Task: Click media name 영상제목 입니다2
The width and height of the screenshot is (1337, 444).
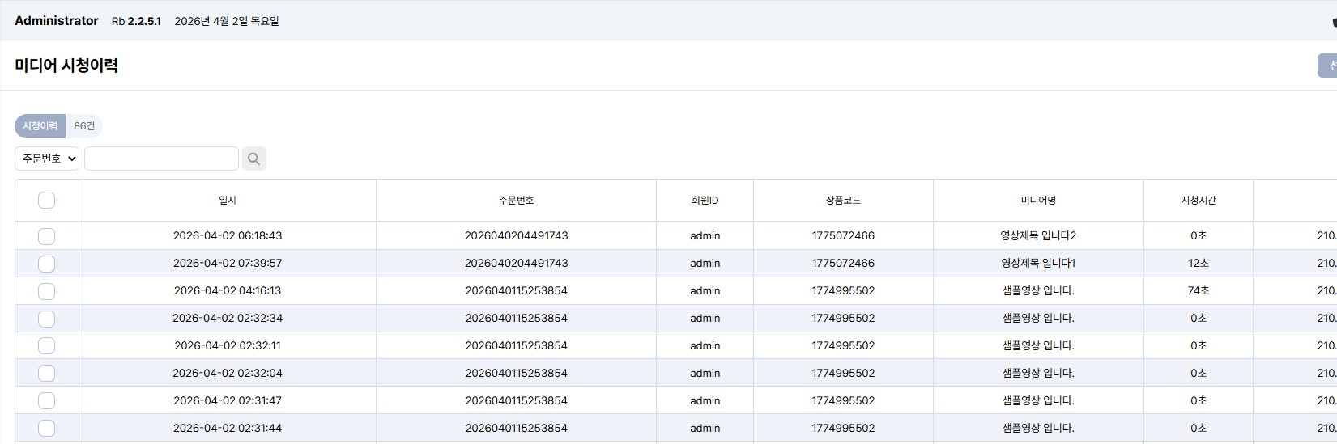Action: tap(1038, 236)
